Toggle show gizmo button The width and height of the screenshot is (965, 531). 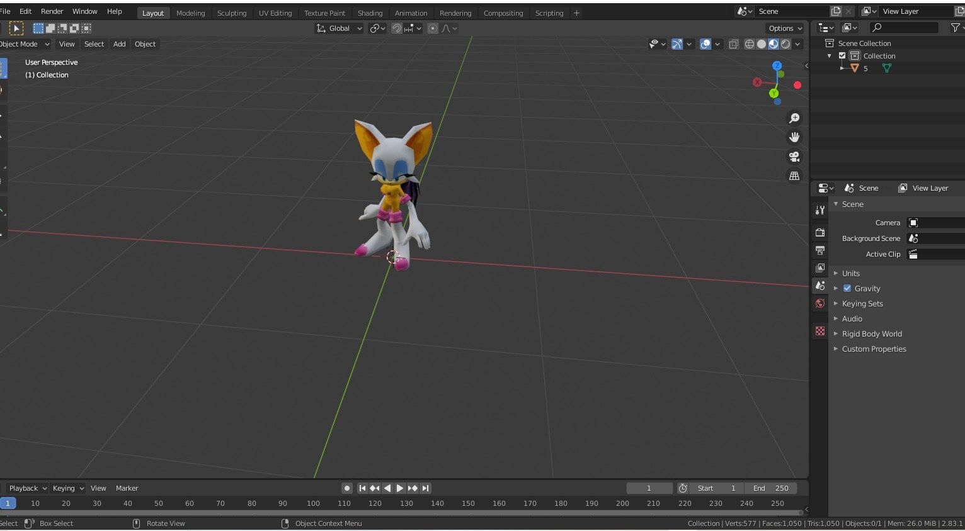pyautogui.click(x=677, y=44)
